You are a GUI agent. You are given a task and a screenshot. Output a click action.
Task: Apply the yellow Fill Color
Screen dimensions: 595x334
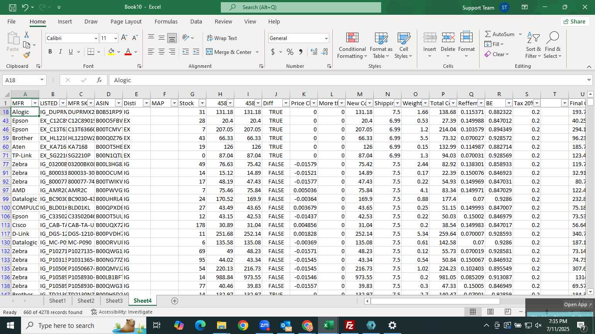click(x=111, y=52)
